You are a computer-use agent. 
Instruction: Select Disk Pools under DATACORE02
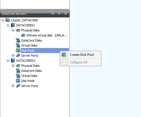pos(28,81)
